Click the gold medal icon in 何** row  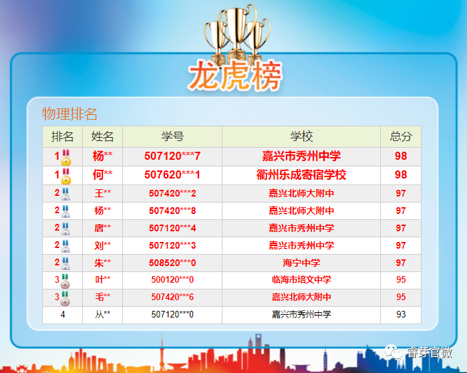66,176
